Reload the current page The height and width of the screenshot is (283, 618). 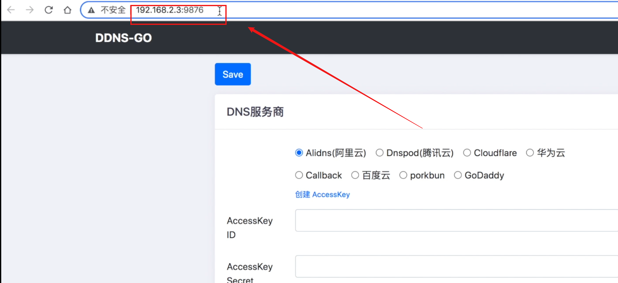(49, 10)
